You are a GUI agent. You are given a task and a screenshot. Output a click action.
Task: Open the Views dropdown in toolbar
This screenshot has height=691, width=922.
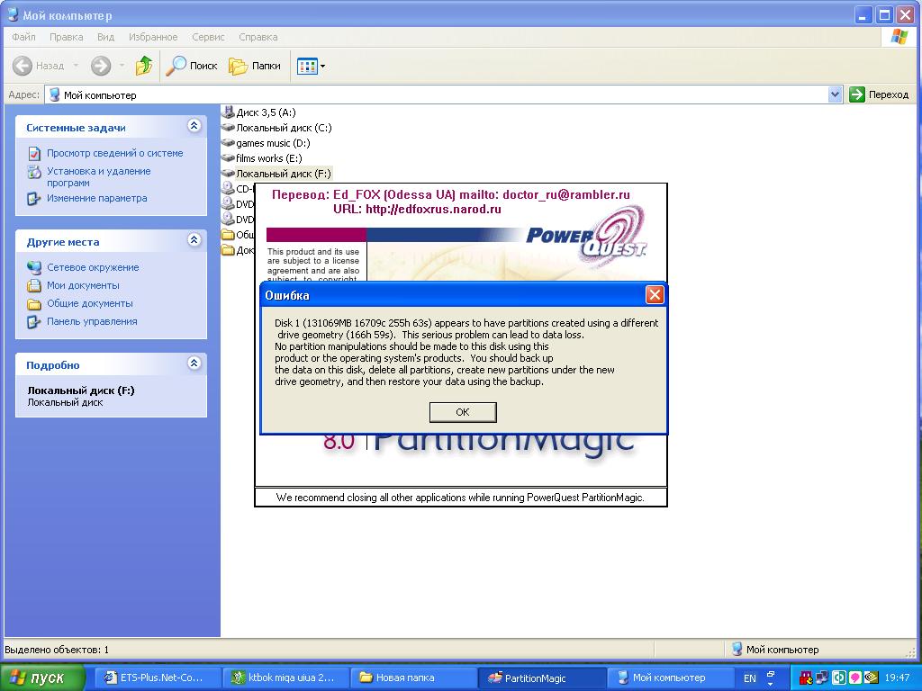312,66
